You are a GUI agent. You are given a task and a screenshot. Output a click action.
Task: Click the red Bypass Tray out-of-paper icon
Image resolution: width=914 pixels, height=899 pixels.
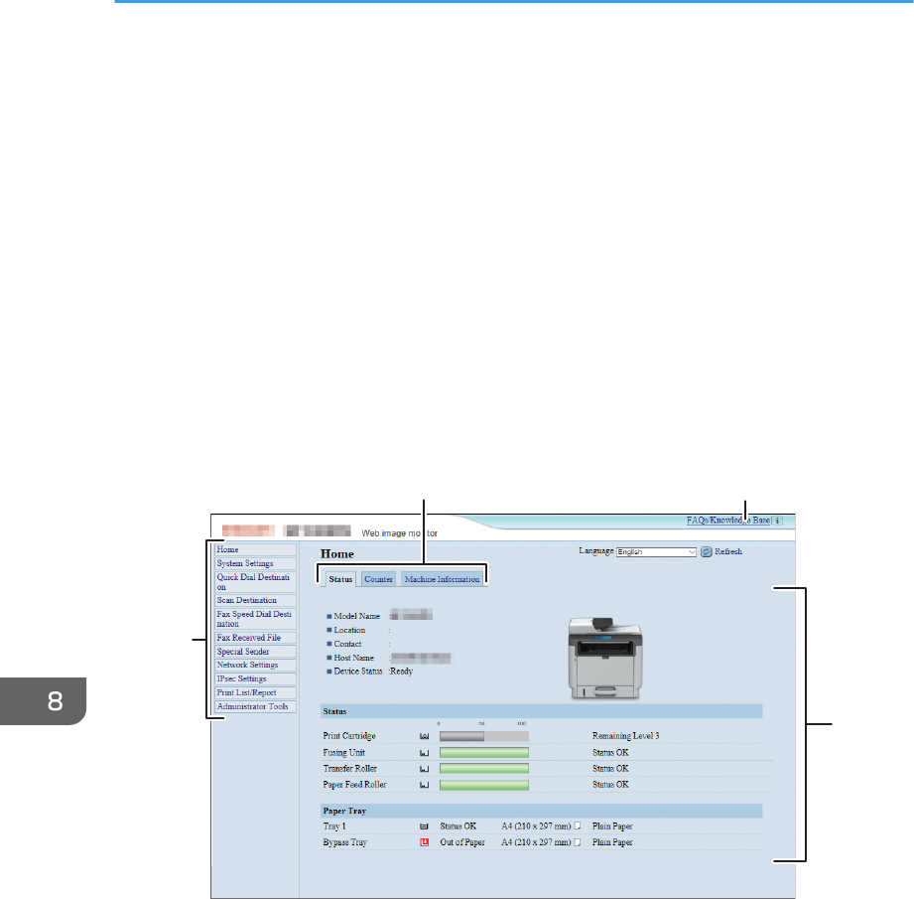click(x=425, y=842)
